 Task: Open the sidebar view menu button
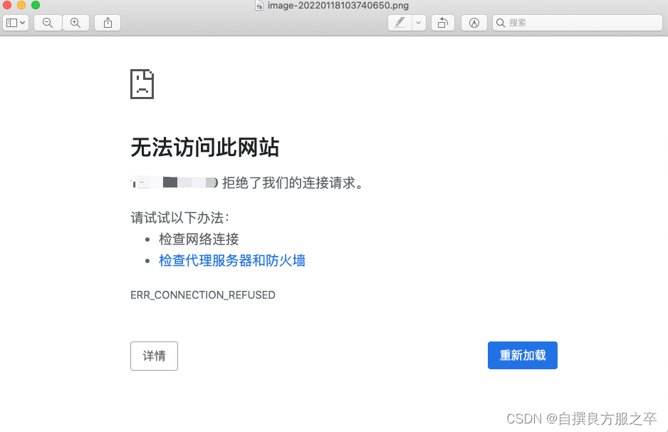tap(16, 23)
